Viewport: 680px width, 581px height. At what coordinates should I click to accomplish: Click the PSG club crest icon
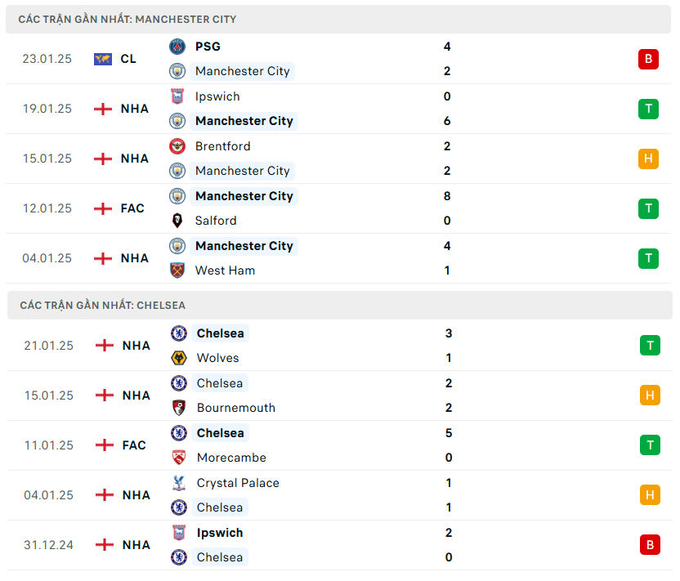pyautogui.click(x=177, y=47)
